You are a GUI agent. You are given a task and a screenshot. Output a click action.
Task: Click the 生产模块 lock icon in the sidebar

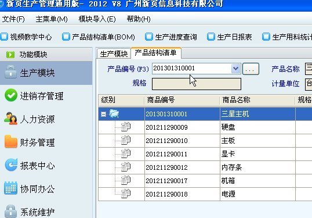(11, 72)
